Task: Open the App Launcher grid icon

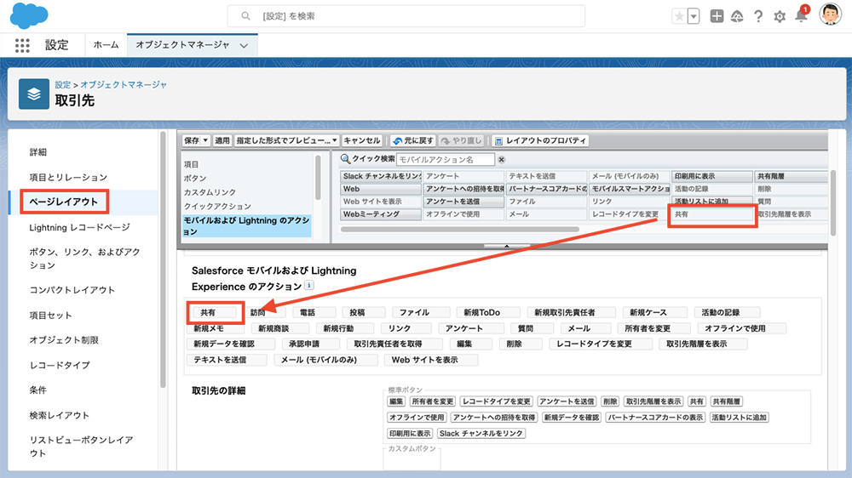Action: [x=22, y=45]
